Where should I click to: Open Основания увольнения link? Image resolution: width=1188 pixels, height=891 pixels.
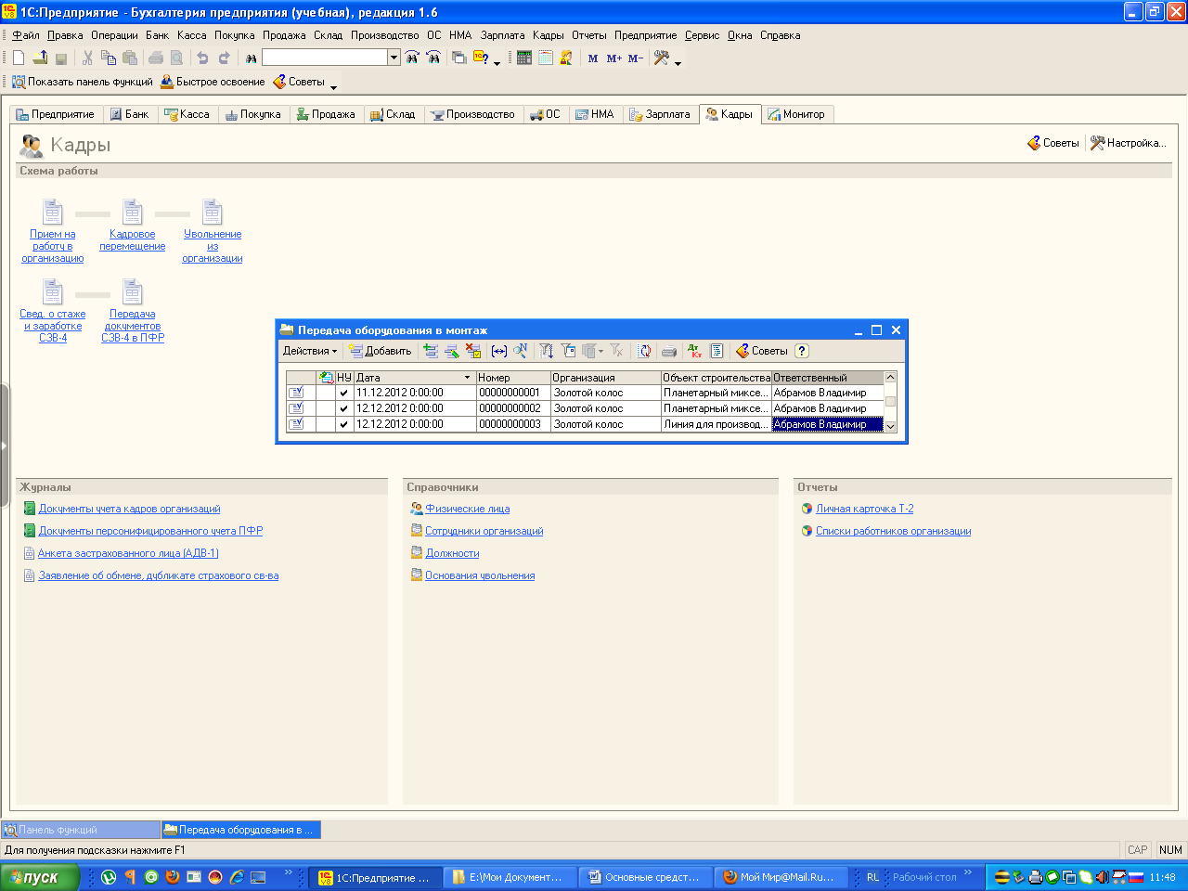click(480, 575)
